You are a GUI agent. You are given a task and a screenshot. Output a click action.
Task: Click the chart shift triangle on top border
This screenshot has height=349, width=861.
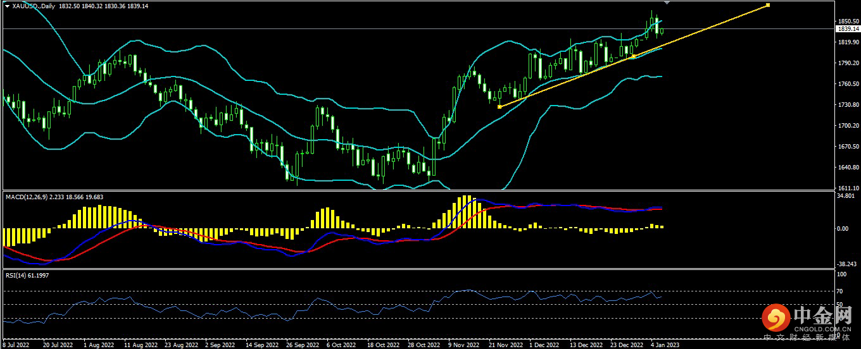point(667,3)
